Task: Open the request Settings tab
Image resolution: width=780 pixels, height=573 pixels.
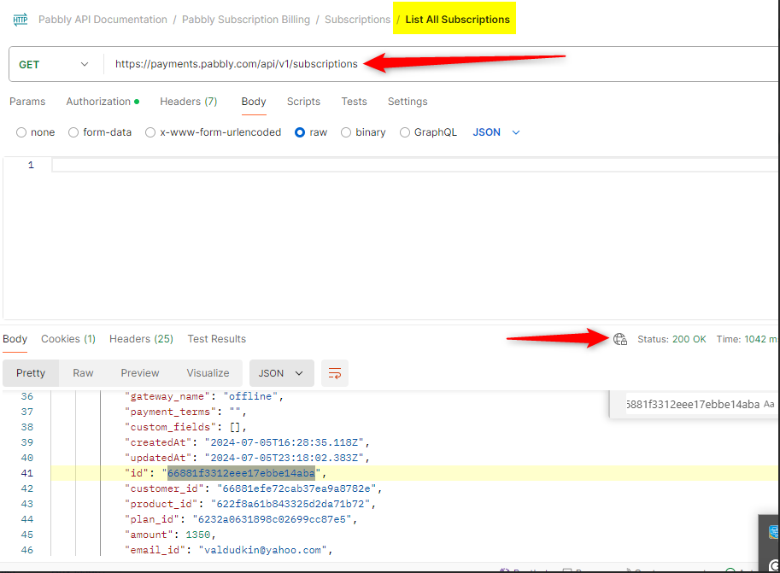Action: coord(408,102)
